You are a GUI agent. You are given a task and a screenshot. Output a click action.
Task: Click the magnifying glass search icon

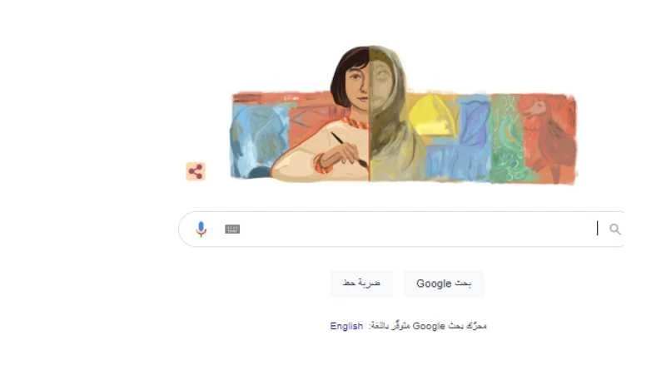coord(614,229)
